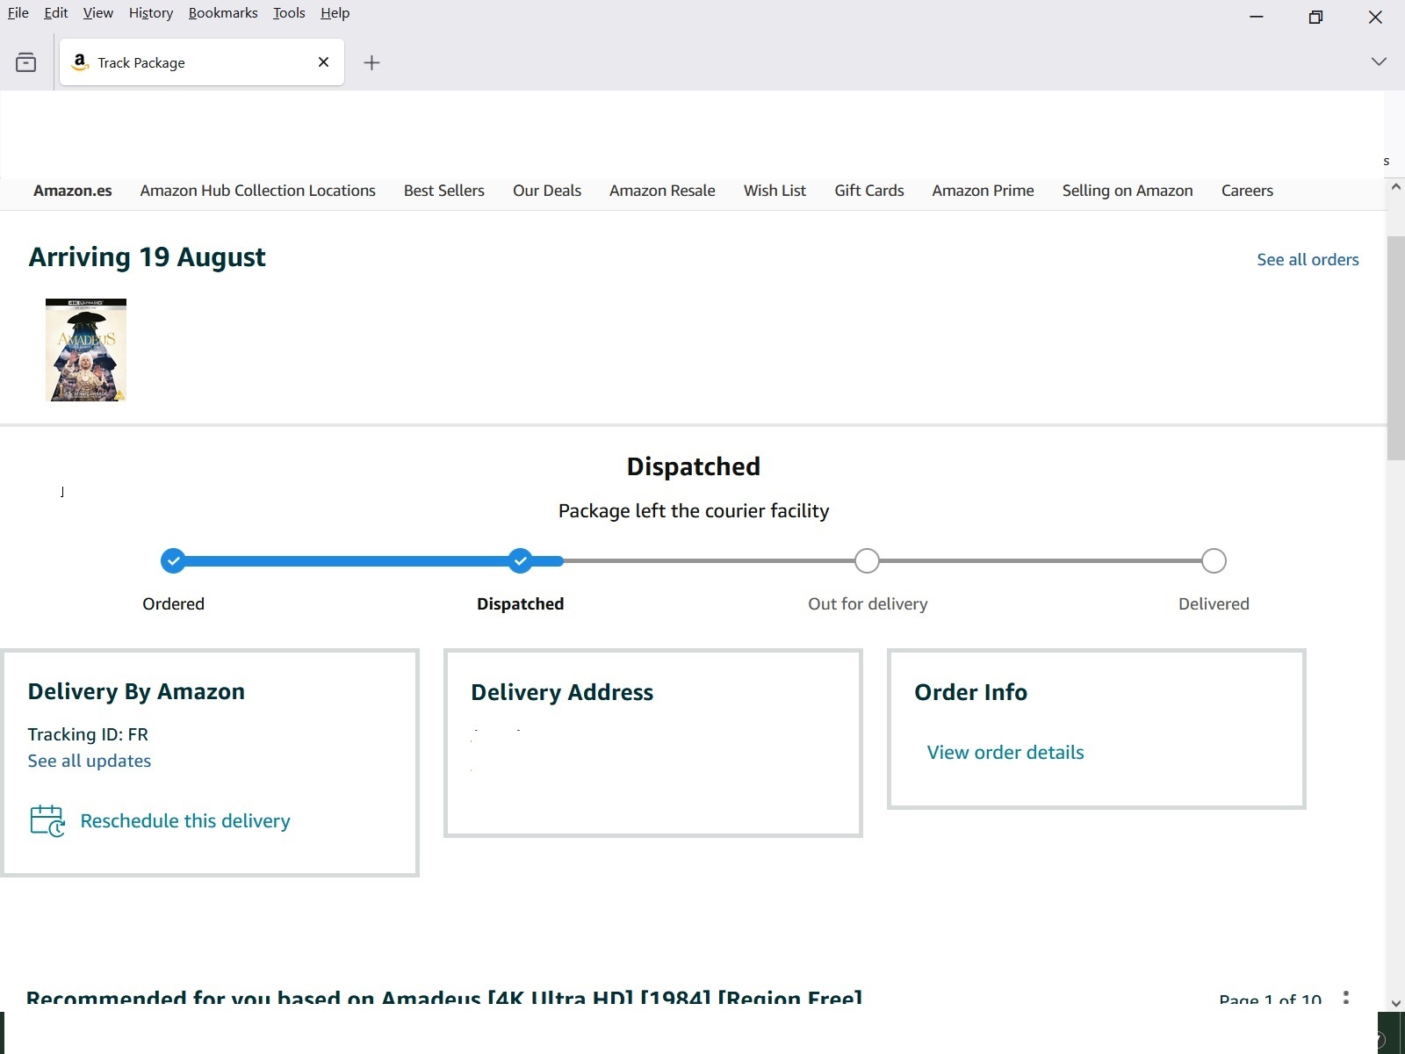1405x1054 pixels.
Task: Expand the list all tabs chevron
Action: [1379, 61]
